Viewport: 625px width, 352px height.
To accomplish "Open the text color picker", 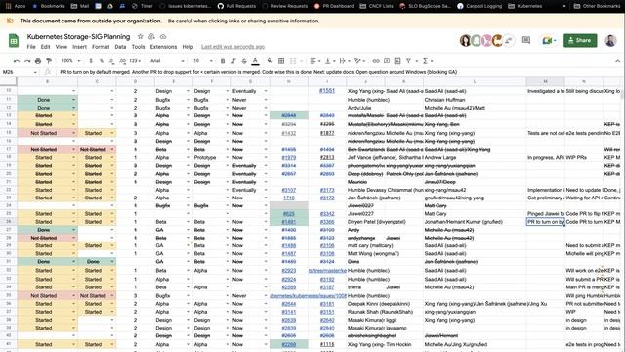I will click(x=255, y=61).
